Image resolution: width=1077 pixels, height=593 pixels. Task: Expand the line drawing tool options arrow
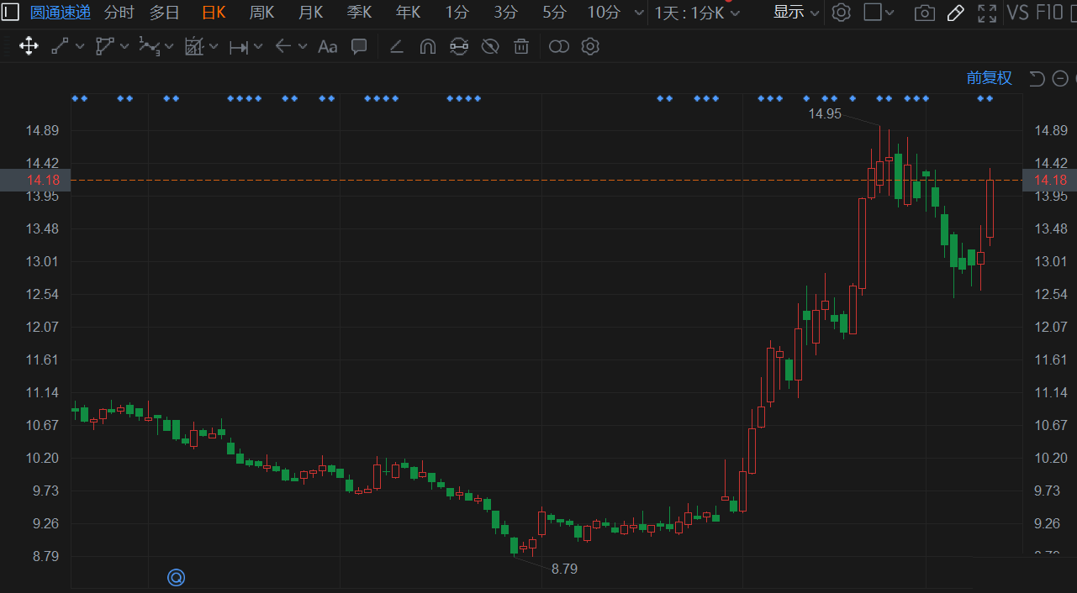pos(80,46)
